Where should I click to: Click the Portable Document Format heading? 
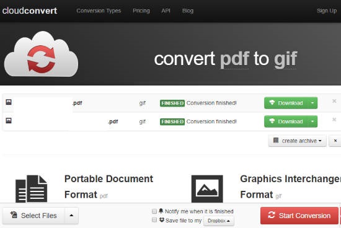(108, 186)
